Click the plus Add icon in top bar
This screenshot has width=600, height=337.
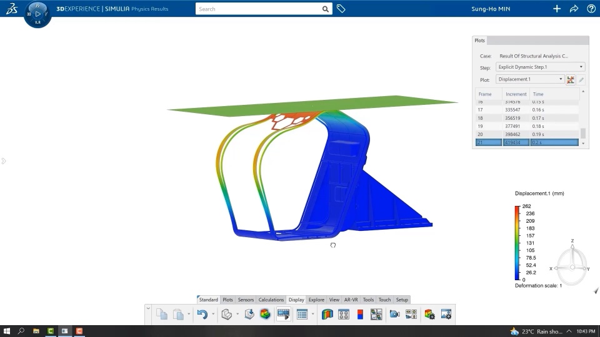point(557,8)
